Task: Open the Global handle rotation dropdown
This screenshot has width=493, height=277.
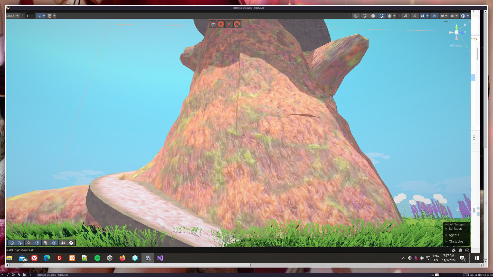Action: click(12, 16)
